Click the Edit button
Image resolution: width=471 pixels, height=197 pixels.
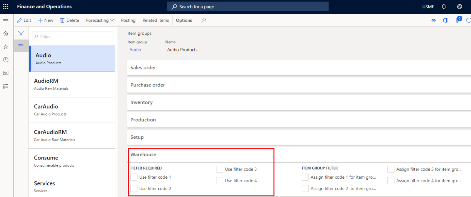[x=24, y=20]
